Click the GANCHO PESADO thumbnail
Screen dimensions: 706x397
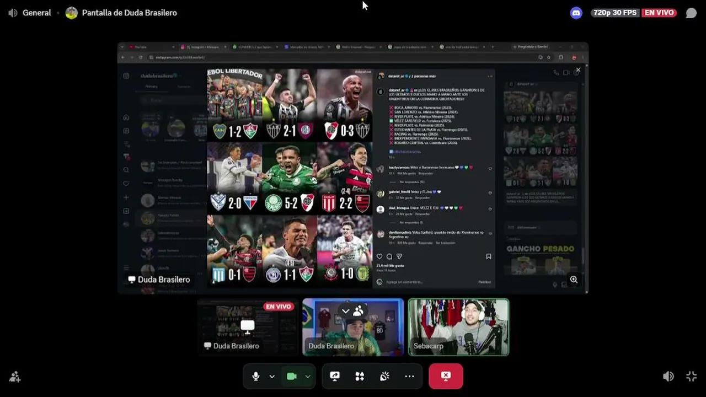tap(541, 259)
